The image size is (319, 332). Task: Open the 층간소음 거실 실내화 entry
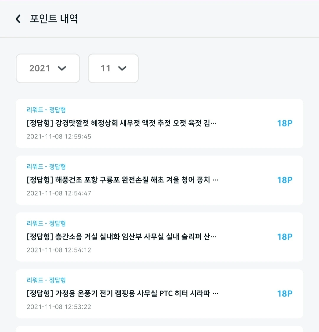point(121,237)
